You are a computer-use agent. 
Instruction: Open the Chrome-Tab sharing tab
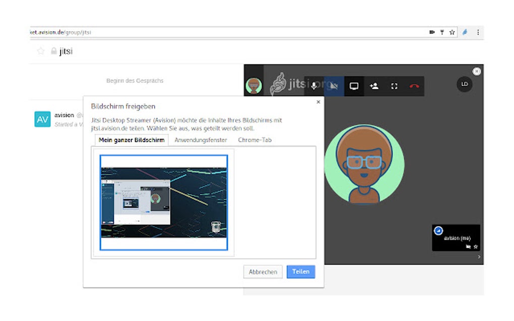[254, 140]
